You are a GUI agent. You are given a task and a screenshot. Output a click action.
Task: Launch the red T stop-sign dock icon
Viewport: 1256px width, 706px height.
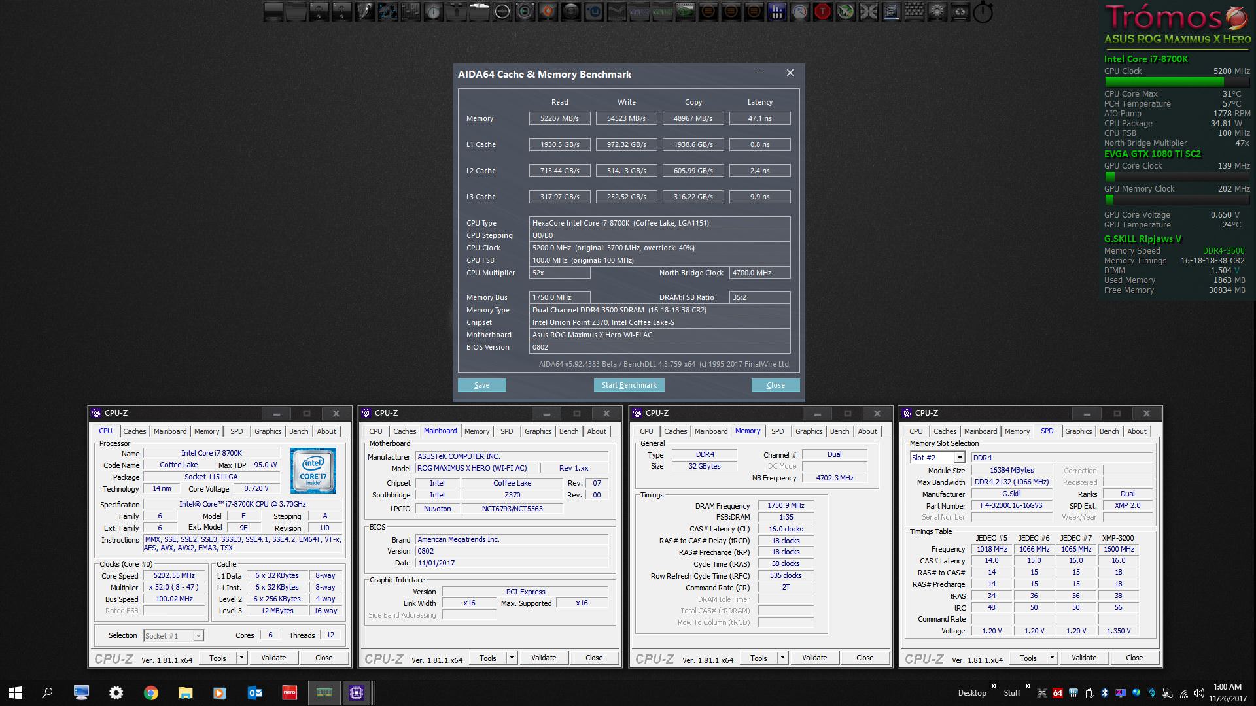click(822, 11)
